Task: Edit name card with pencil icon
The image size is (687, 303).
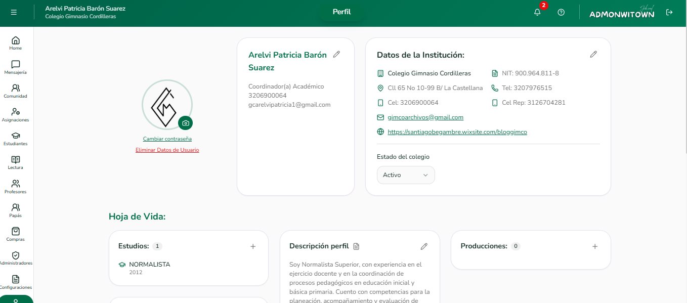Action: 337,55
